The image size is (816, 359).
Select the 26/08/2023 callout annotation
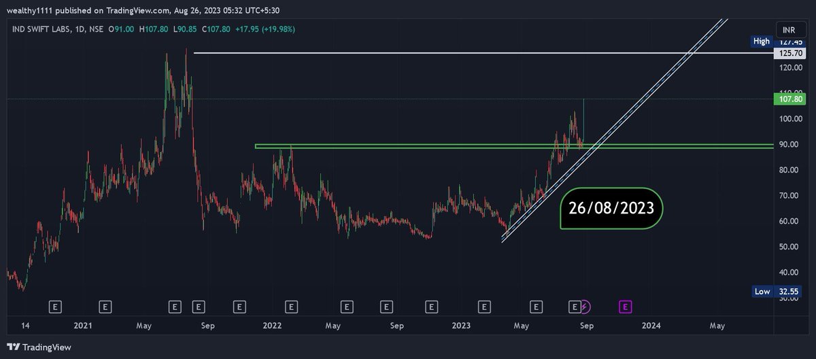point(611,208)
